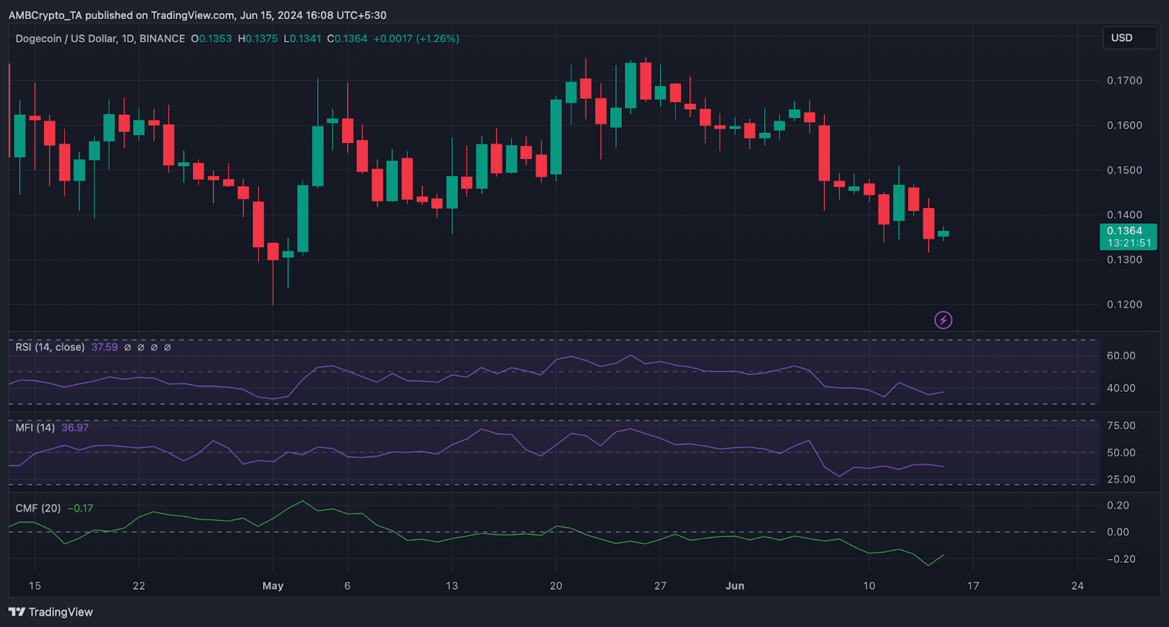The height and width of the screenshot is (627, 1169).
Task: Click the Jun label on time axis
Action: (x=734, y=585)
